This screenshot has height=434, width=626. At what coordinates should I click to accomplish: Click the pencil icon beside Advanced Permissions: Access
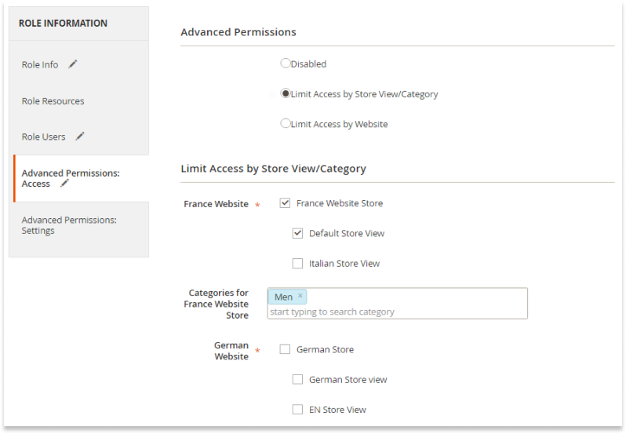click(64, 184)
